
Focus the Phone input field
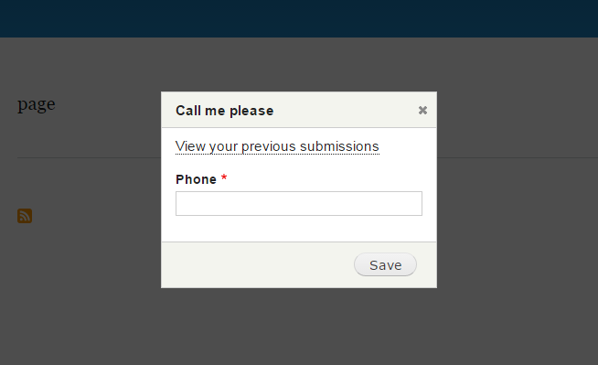(x=299, y=204)
